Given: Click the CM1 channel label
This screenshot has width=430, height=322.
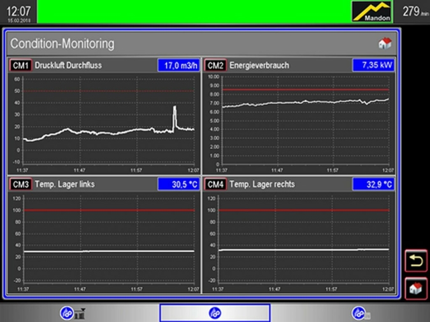Looking at the screenshot, I should (21, 65).
